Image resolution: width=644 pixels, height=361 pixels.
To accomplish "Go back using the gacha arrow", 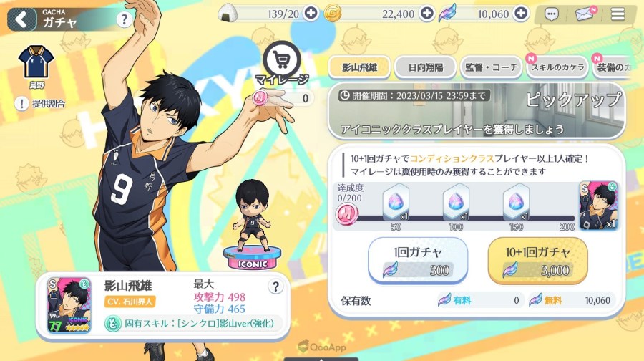I will click(x=21, y=19).
